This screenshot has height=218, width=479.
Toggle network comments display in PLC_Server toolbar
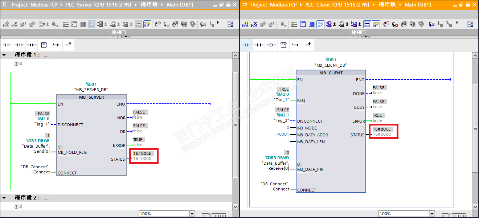[138, 24]
